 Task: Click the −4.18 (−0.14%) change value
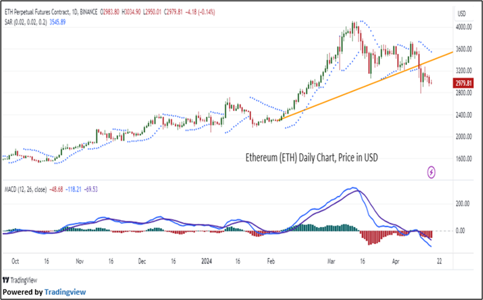pos(200,13)
